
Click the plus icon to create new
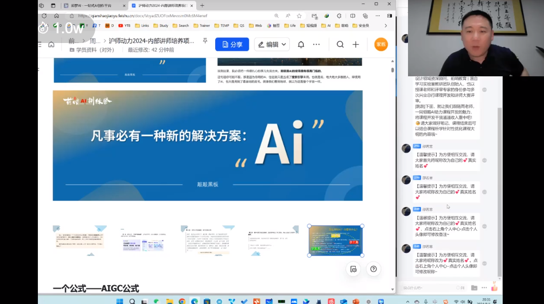[356, 44]
